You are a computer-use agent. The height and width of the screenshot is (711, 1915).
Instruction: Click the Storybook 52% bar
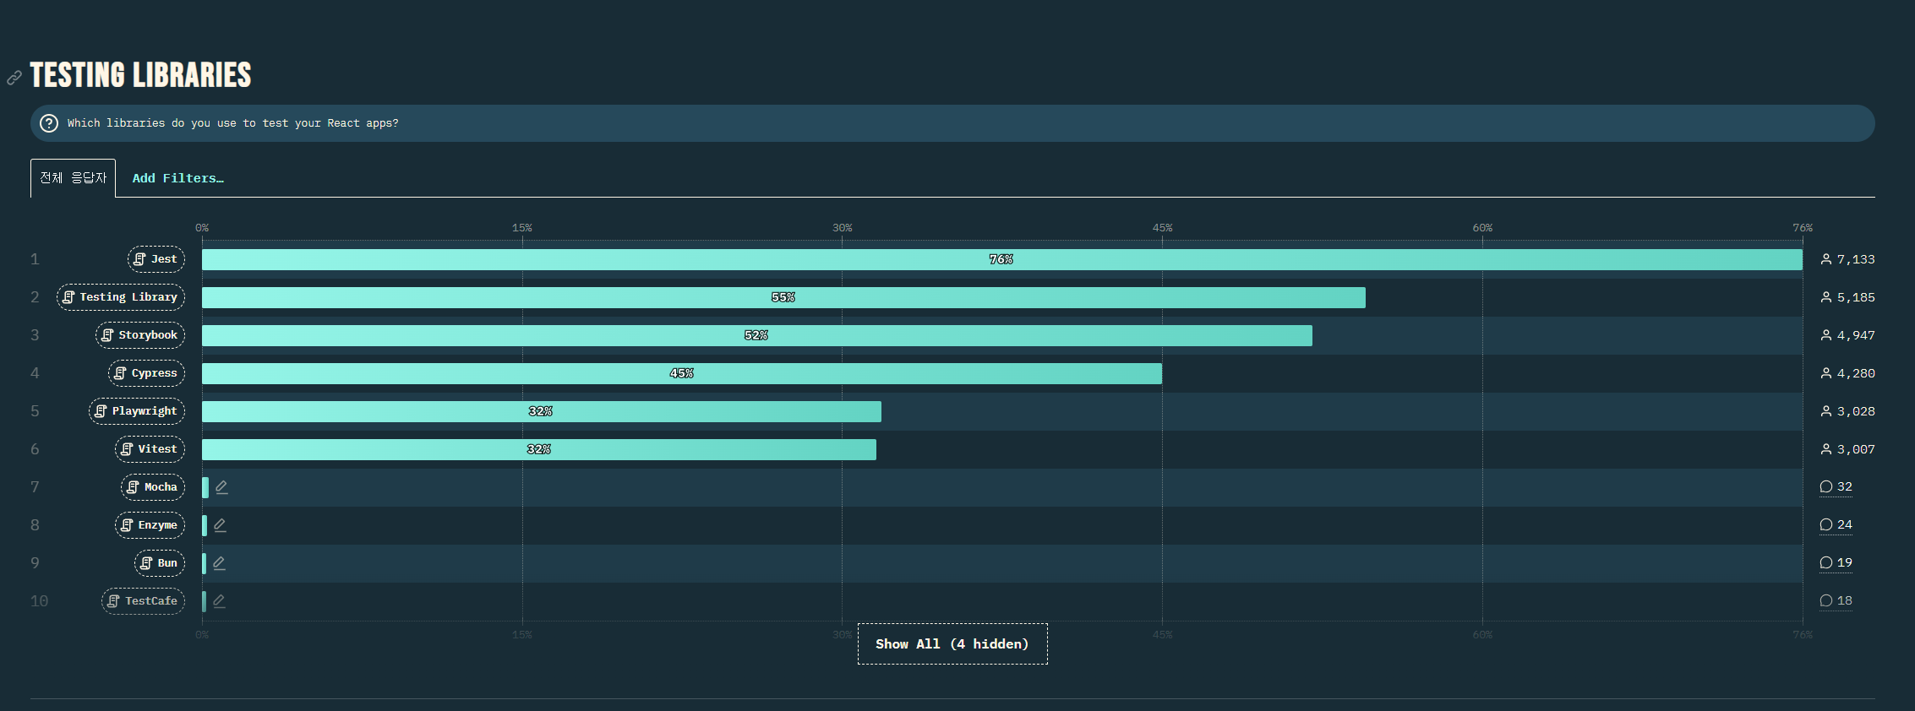[757, 335]
